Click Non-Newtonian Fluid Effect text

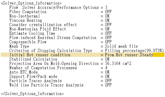coord(38,29)
